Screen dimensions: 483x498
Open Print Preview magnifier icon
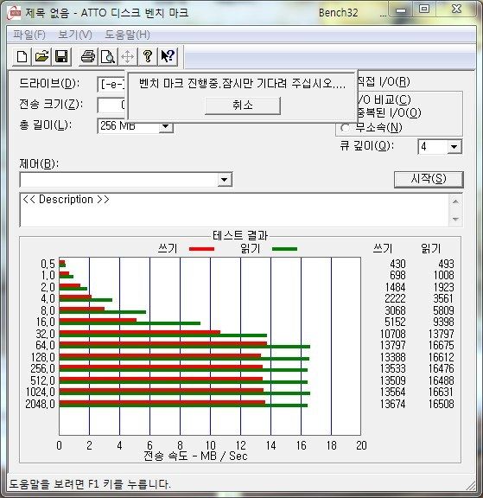coord(108,57)
